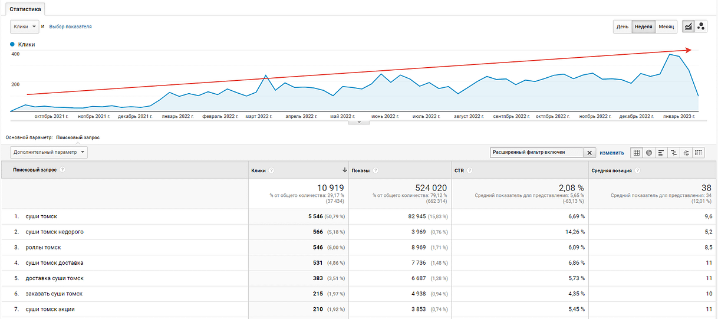This screenshot has height=319, width=718.
Task: Select the term cloud view icon
Action: click(686, 153)
